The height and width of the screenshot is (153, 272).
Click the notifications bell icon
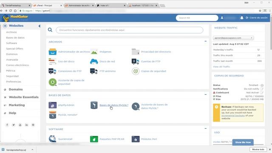tap(242, 18)
